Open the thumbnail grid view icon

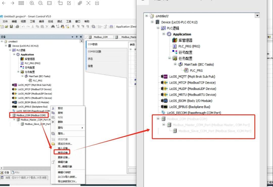coord(21,3)
